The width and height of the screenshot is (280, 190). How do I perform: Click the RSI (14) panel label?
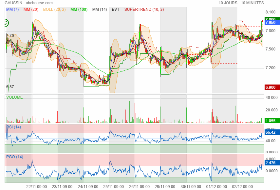click(13, 127)
